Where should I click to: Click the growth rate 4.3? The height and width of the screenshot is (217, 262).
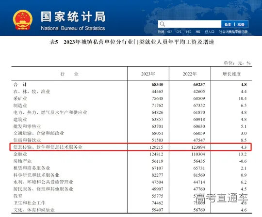(x=244, y=147)
